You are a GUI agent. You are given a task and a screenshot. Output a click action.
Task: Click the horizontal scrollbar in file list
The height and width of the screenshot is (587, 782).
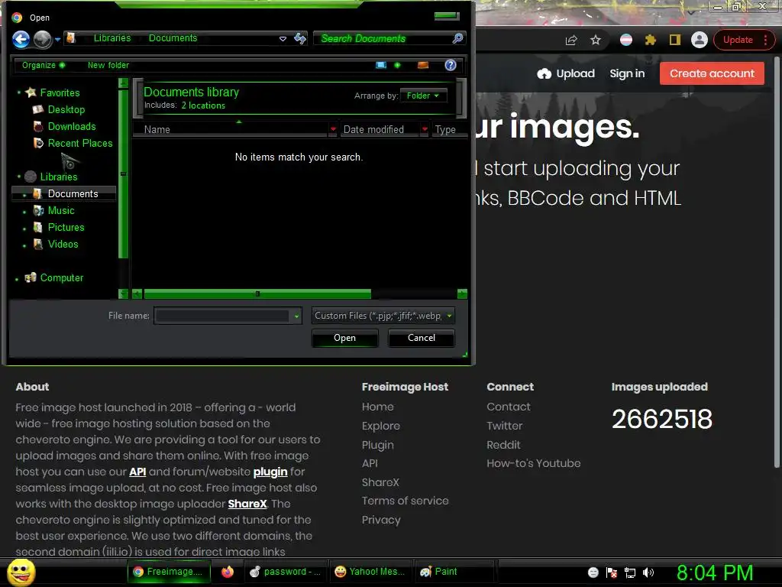pos(257,293)
